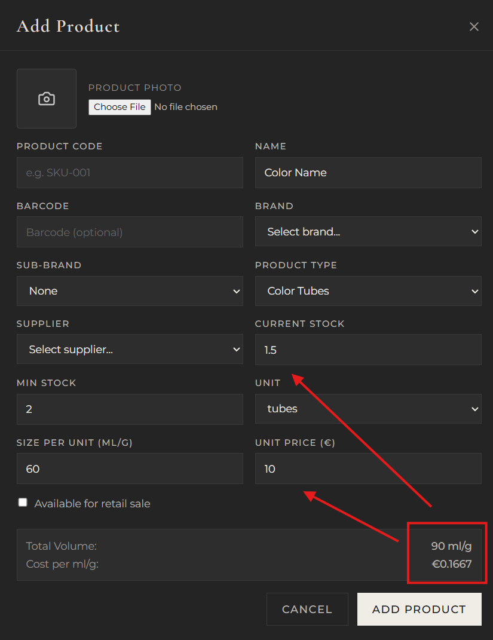This screenshot has width=493, height=640.
Task: Click the Unit Price field showing 10
Action: pos(368,468)
